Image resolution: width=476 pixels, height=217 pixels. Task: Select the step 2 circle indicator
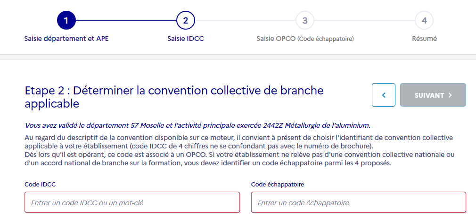tap(186, 21)
